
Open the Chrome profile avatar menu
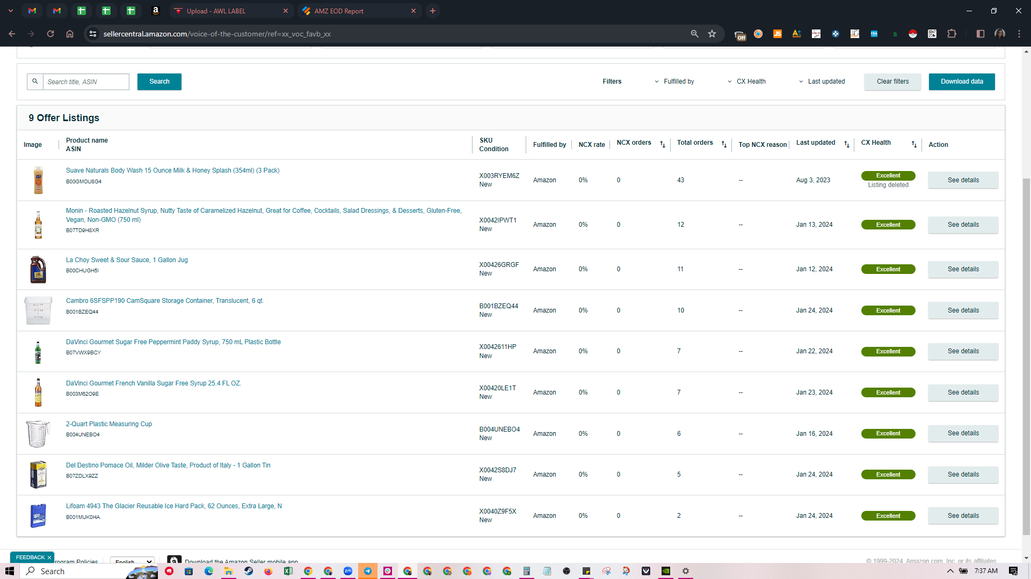tap(1000, 34)
